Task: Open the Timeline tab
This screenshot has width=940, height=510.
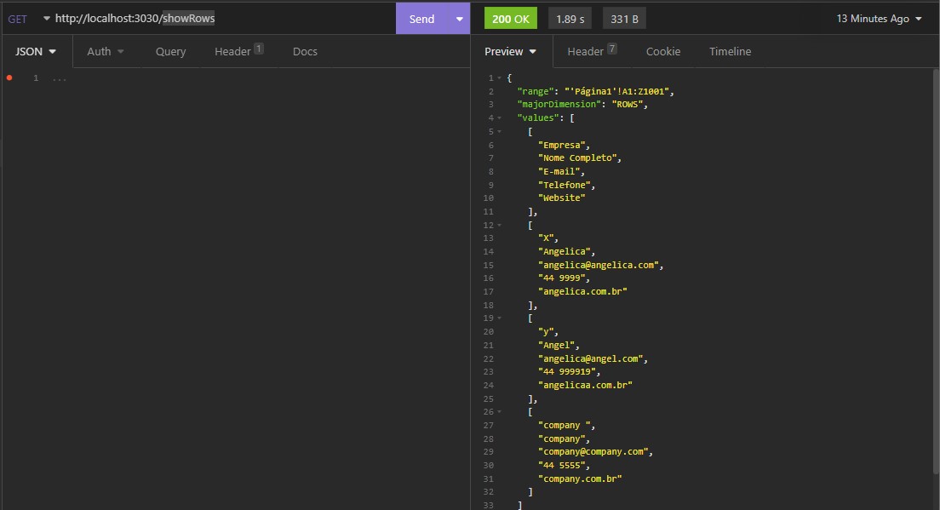Action: 730,51
